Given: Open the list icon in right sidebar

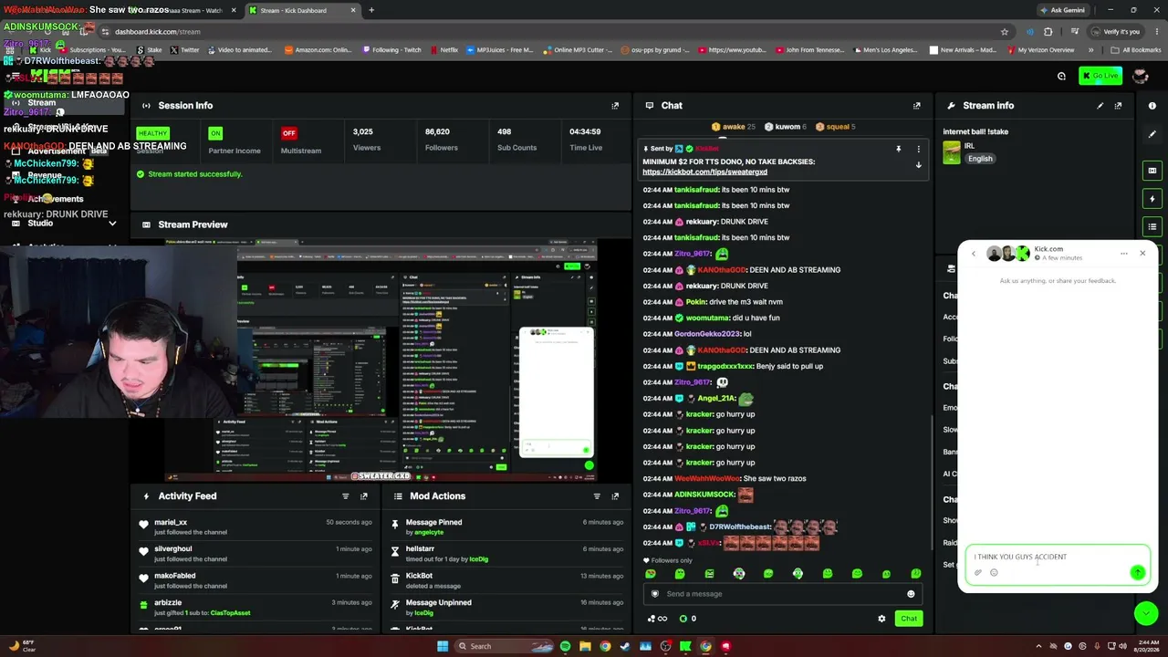Looking at the screenshot, I should click(x=1152, y=226).
